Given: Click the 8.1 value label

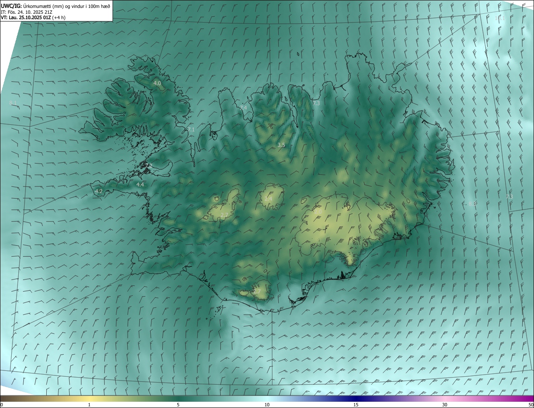Looking at the screenshot, I should [13, 103].
